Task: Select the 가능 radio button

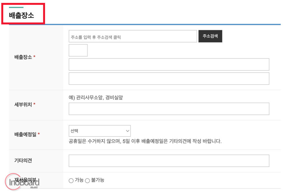Action: click(x=71, y=181)
